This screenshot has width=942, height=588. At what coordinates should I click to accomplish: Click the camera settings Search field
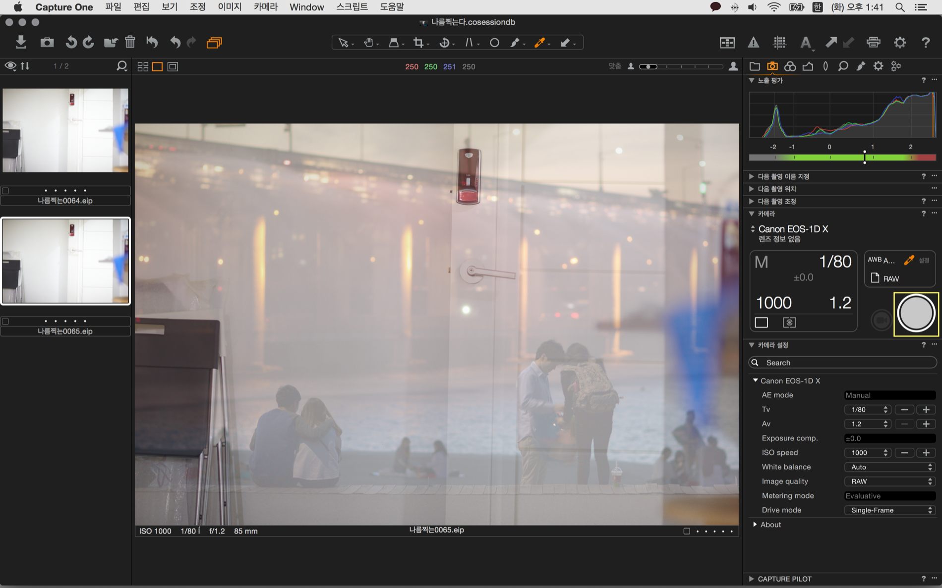click(843, 363)
